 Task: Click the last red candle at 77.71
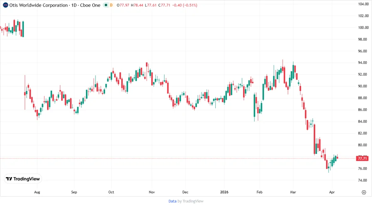click(337, 157)
